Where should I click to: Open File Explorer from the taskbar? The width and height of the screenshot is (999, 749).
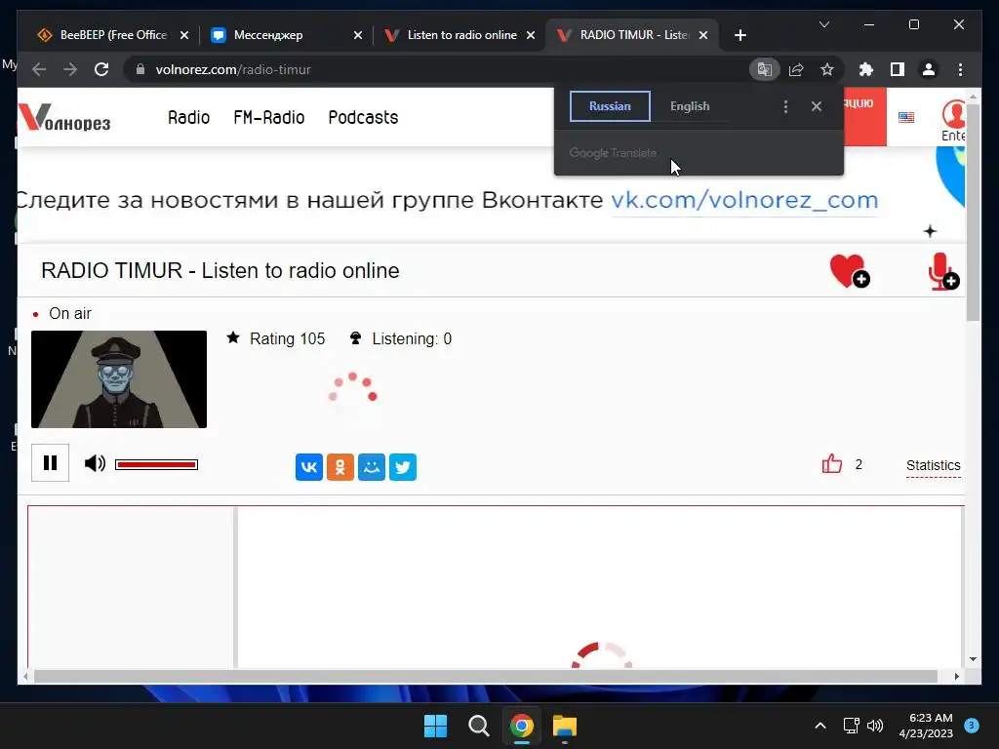click(565, 726)
